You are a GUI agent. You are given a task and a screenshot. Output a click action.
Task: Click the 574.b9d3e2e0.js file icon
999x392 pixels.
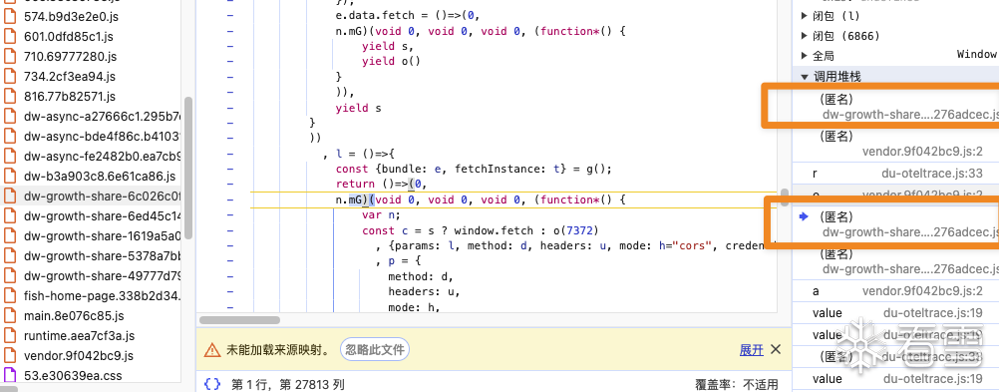[x=10, y=17]
